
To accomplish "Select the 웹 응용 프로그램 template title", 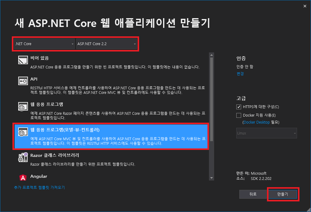I will (46, 104).
